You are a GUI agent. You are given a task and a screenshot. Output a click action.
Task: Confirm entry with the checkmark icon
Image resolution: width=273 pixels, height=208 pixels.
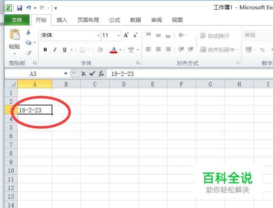point(92,74)
